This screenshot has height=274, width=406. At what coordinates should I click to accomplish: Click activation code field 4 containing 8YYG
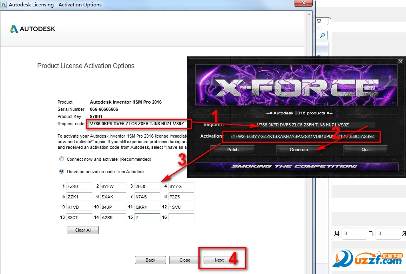[181, 186]
